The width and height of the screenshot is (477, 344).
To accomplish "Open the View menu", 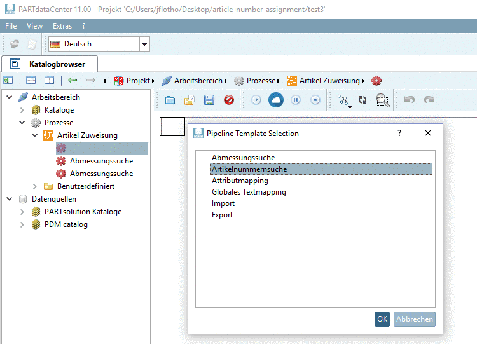I will [x=35, y=26].
